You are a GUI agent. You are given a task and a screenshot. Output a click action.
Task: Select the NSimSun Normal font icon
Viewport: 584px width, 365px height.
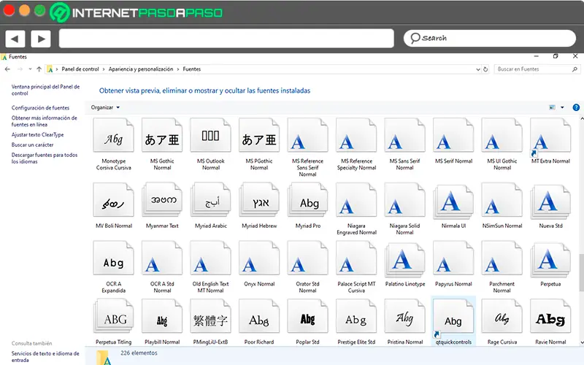coord(502,199)
